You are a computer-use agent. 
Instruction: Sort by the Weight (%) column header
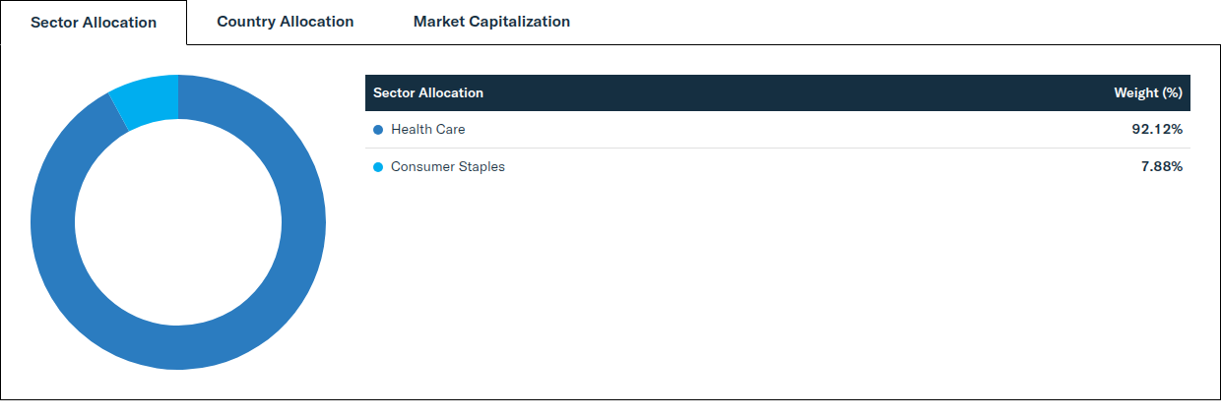click(1147, 92)
